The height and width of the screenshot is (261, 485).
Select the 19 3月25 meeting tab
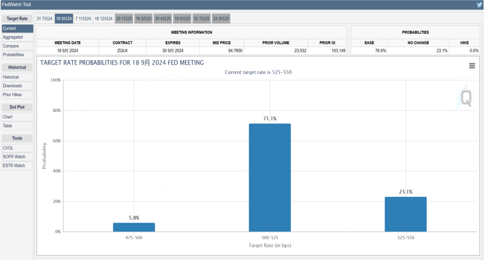[x=144, y=18]
